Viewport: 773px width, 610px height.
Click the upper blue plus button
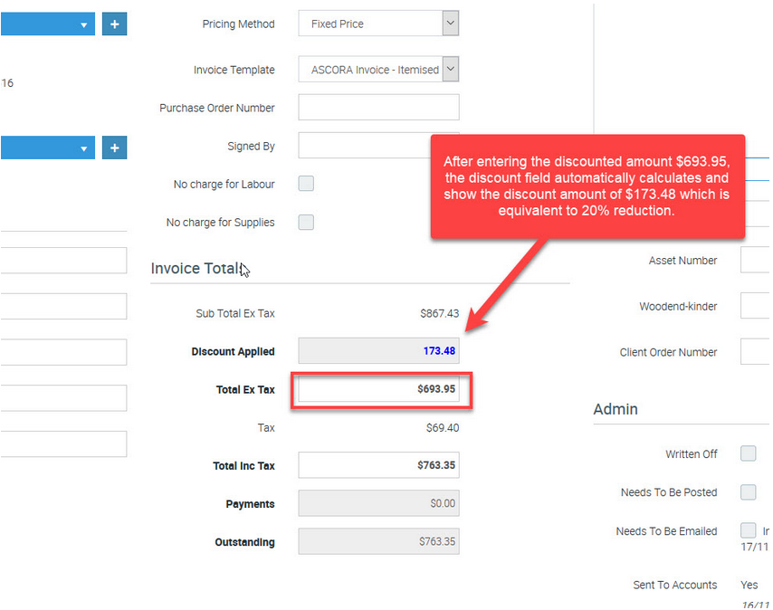[114, 24]
